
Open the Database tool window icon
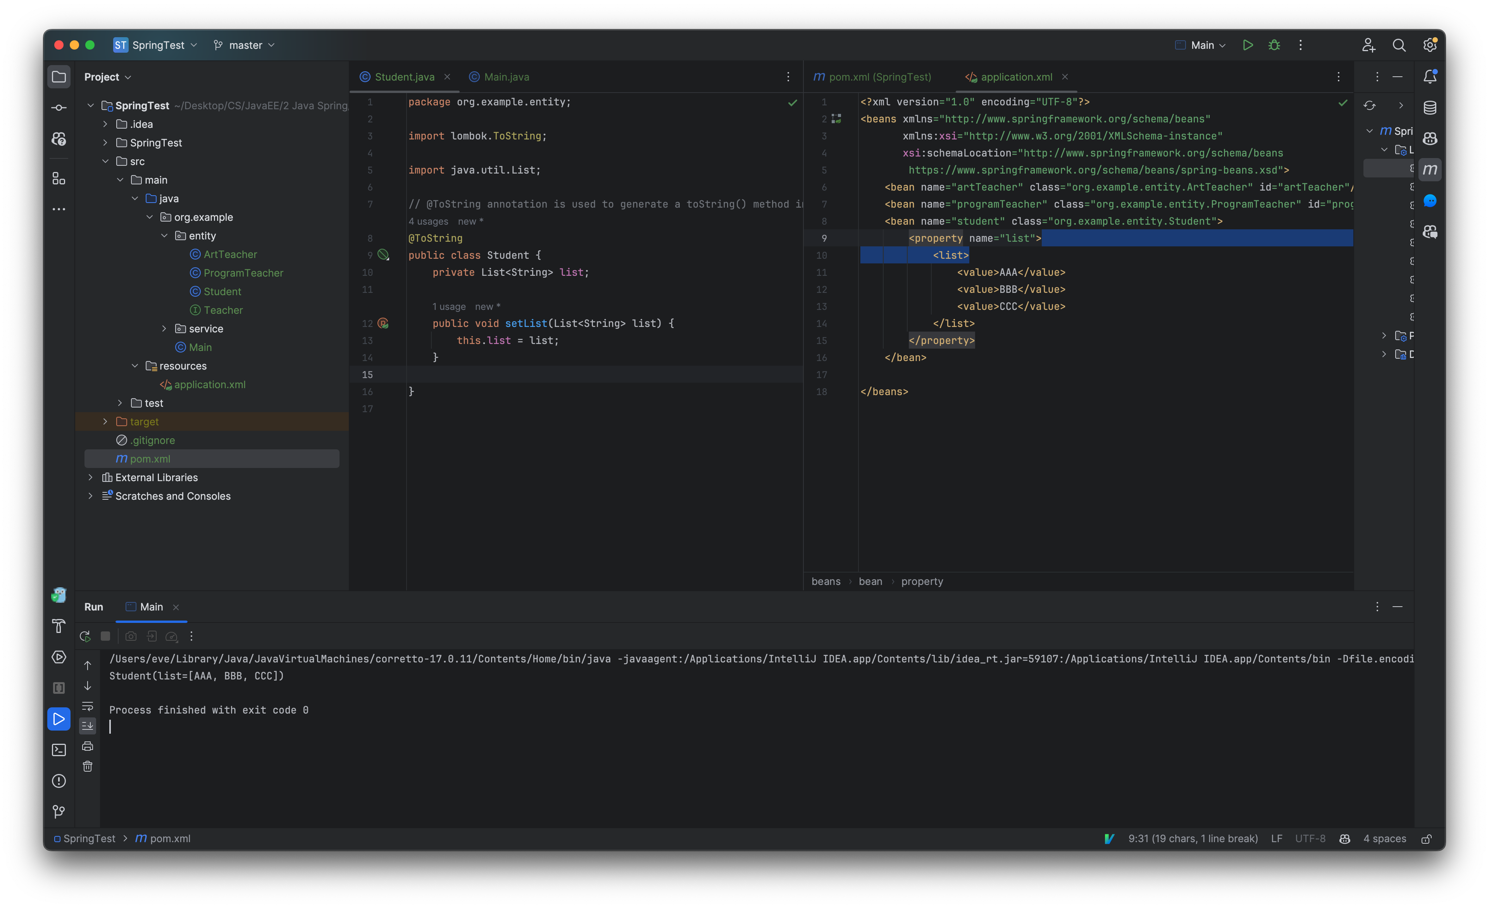(x=1430, y=108)
